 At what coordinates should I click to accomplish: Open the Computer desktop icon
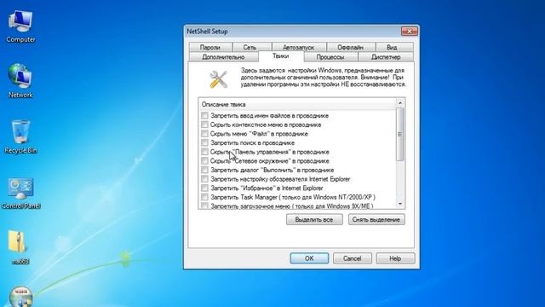[x=20, y=26]
